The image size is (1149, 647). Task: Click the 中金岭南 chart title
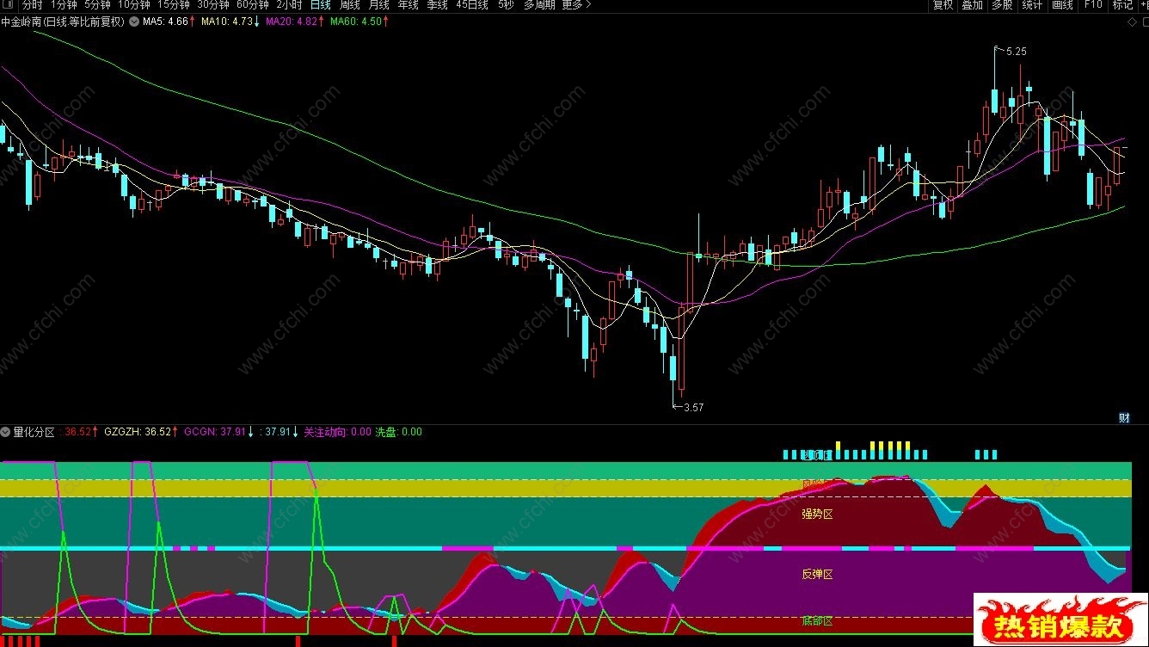(63, 22)
